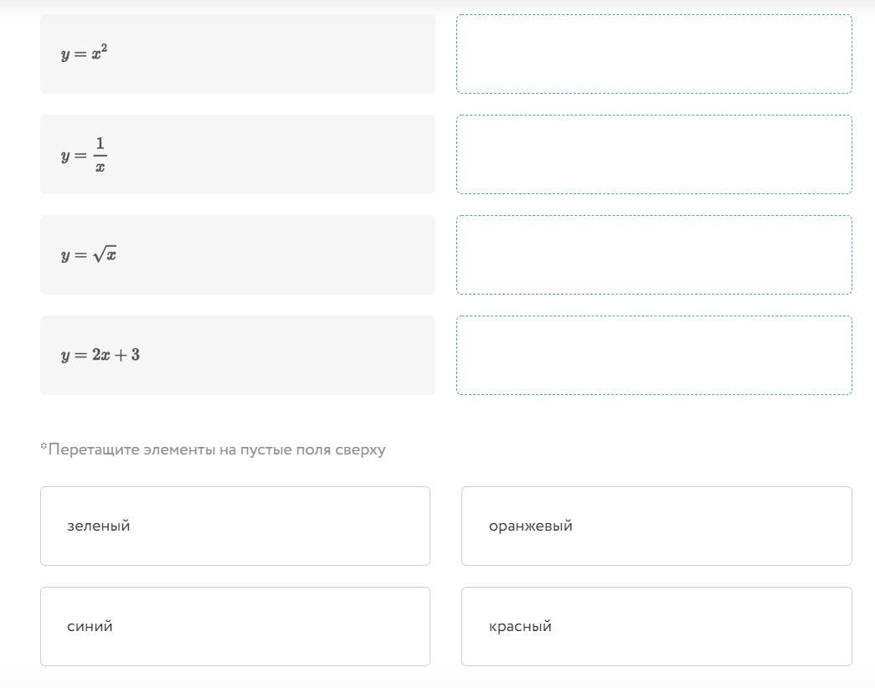Image resolution: width=875 pixels, height=688 pixels.
Task: Choose the красный answer card
Action: pos(656,626)
